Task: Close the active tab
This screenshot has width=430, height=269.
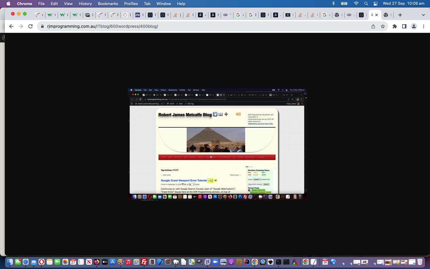Action: [x=377, y=15]
